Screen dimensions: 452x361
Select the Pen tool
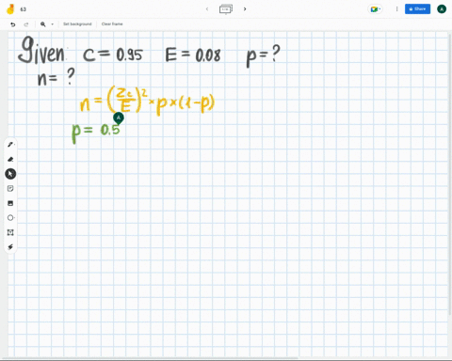[10, 145]
